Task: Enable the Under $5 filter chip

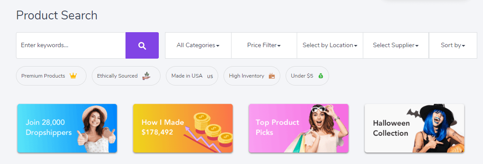Action: (307, 76)
